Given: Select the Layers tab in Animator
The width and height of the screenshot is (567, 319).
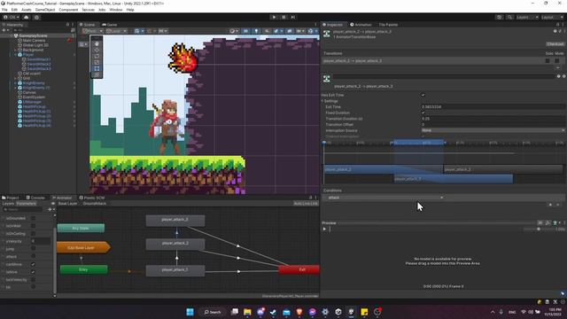Looking at the screenshot, I should tap(8, 204).
